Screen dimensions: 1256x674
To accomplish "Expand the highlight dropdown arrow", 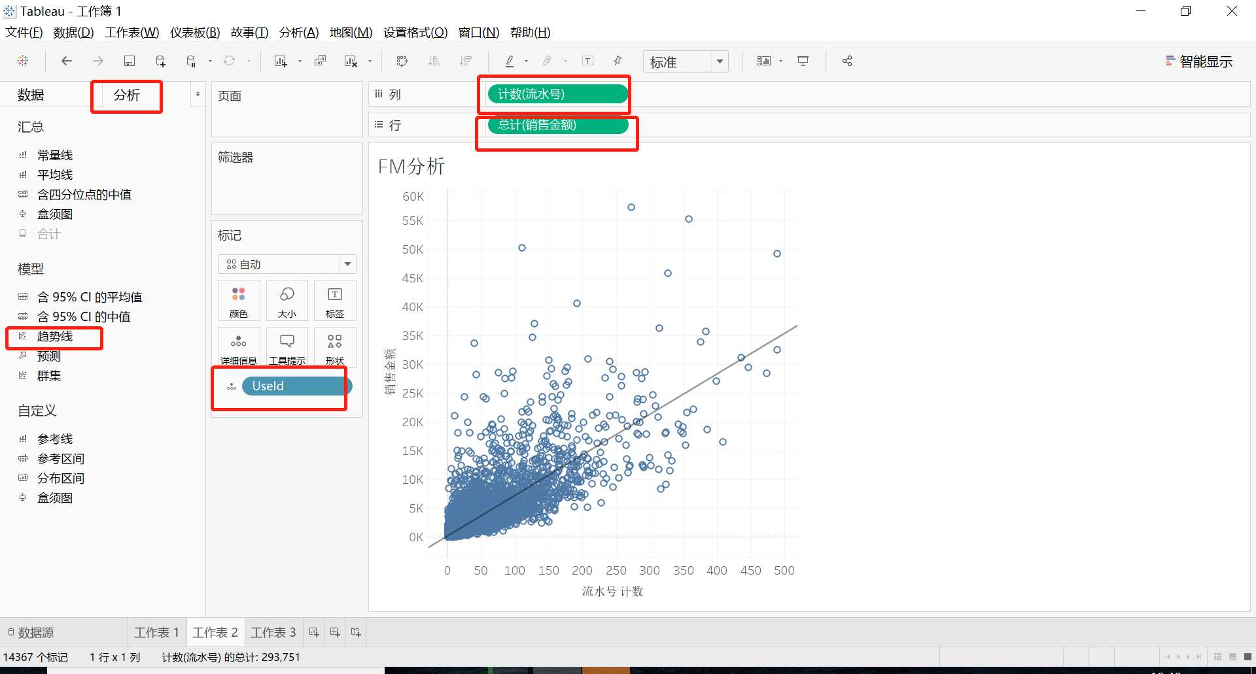I will click(526, 61).
